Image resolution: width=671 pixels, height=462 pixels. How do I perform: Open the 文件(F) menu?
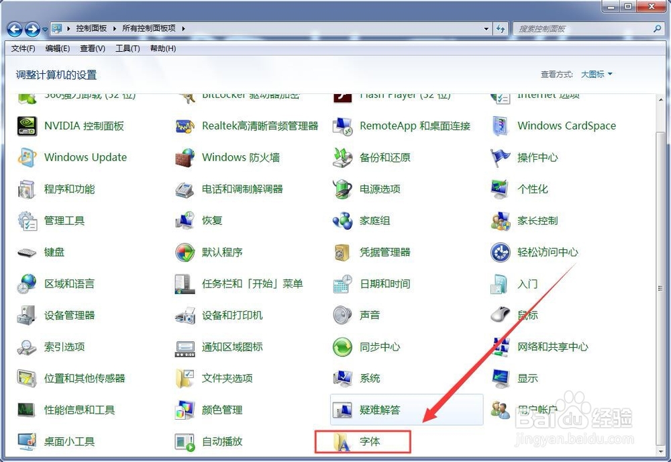[23, 48]
